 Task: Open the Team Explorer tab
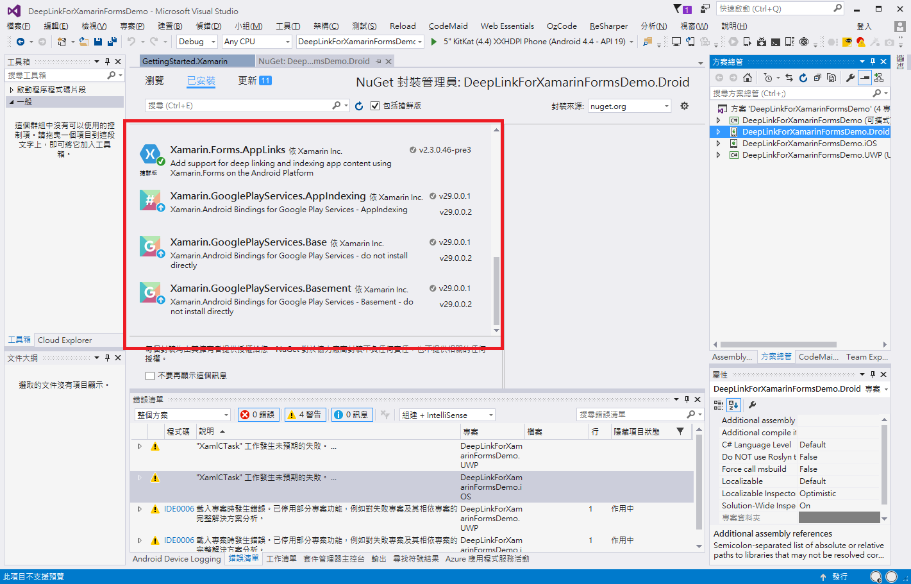(x=867, y=357)
